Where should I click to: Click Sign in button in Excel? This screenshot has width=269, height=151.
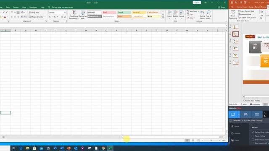(x=197, y=3)
